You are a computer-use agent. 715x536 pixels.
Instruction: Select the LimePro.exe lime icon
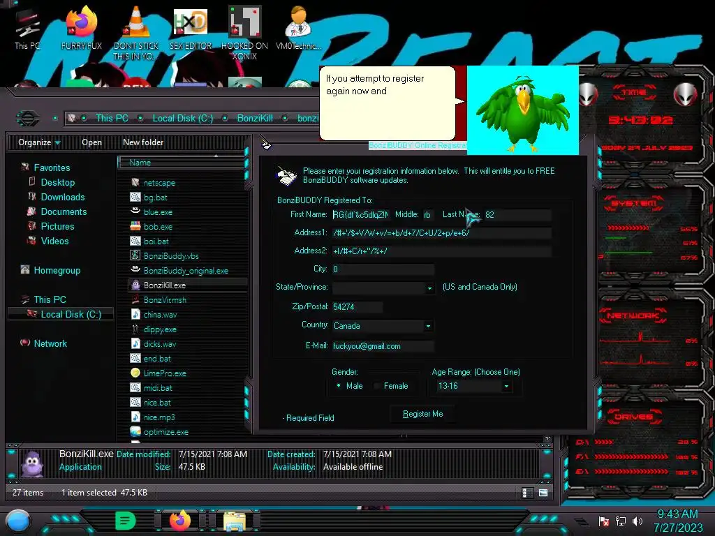pyautogui.click(x=135, y=373)
